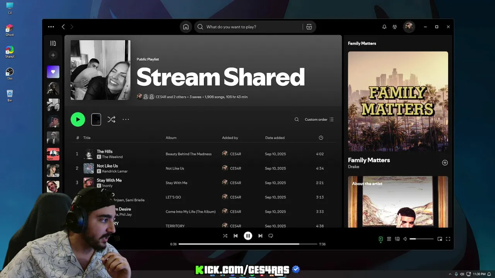
Task: Toggle repeat in the player bar
Action: click(x=271, y=236)
